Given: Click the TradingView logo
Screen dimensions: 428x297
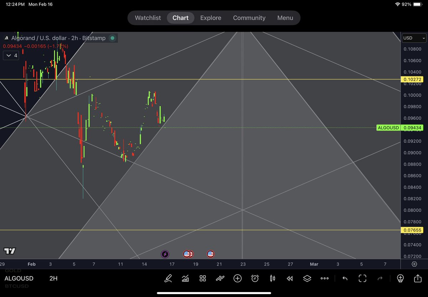Looking at the screenshot, I should (x=10, y=251).
